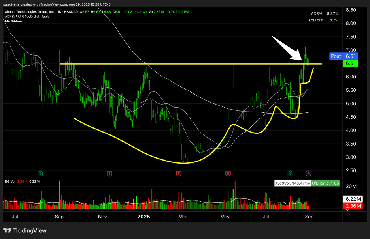The height and width of the screenshot is (239, 370).
Task: Click the green U/D Ratio badge
Action: coord(326,183)
